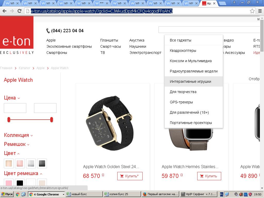Select Интерактивные игрушки menu item
Viewport: 264px width, 198px height.
click(x=194, y=81)
